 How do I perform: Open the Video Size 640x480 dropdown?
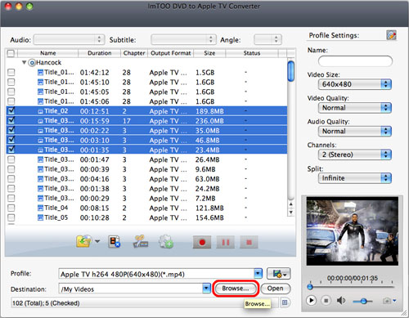pyautogui.click(x=355, y=84)
